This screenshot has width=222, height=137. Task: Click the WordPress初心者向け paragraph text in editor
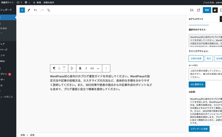pos(101,83)
